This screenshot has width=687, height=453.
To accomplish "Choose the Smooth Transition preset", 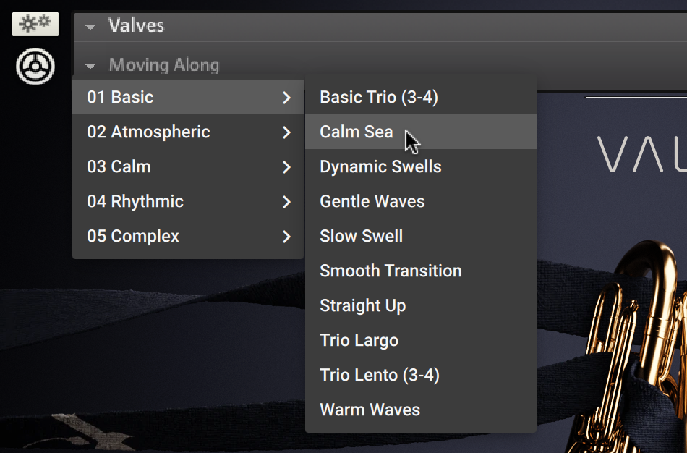I will point(391,271).
